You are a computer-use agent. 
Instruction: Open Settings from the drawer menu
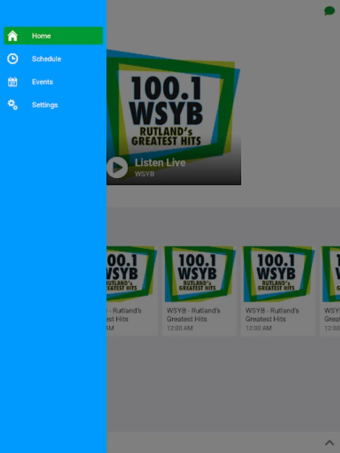(x=53, y=105)
